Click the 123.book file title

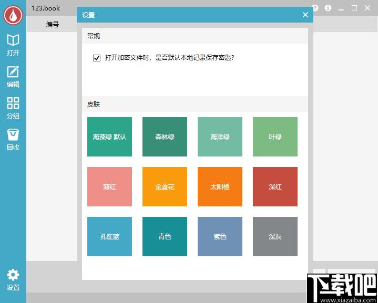point(46,8)
